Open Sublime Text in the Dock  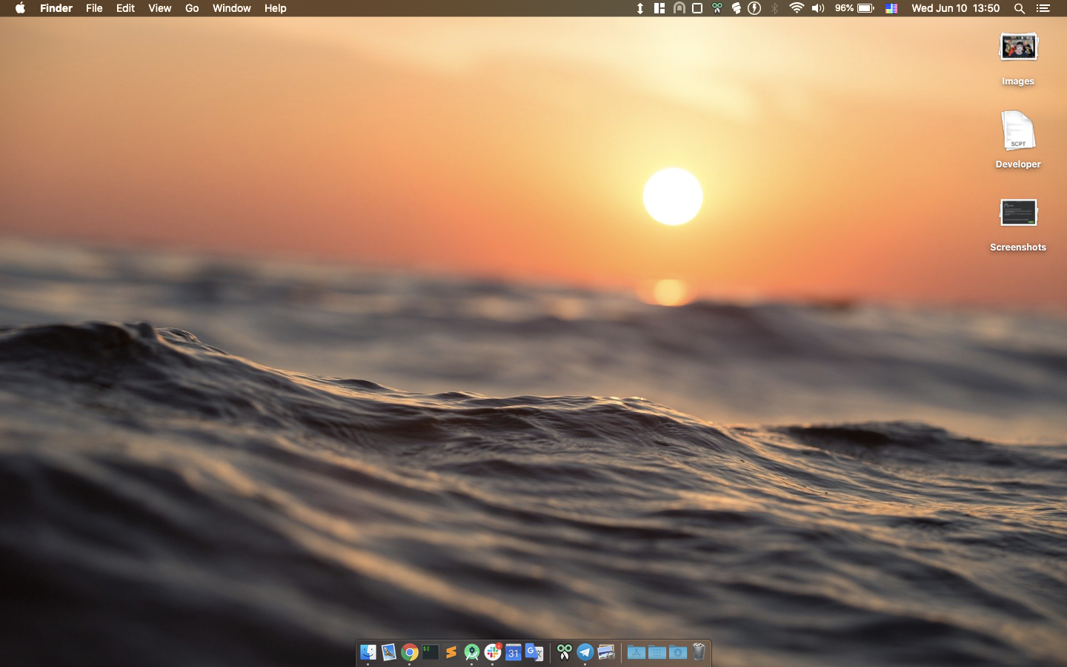pyautogui.click(x=451, y=652)
